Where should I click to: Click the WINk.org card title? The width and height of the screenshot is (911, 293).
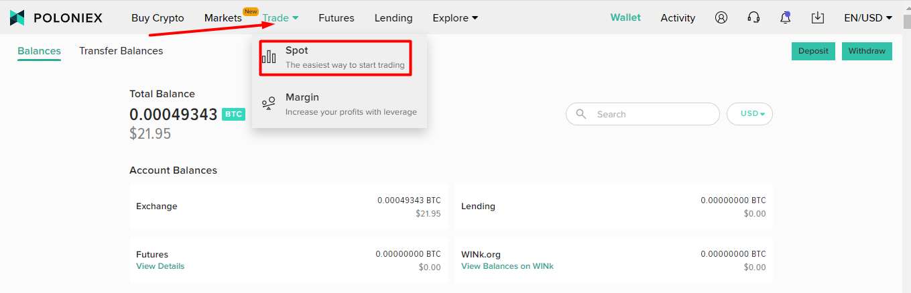point(481,255)
